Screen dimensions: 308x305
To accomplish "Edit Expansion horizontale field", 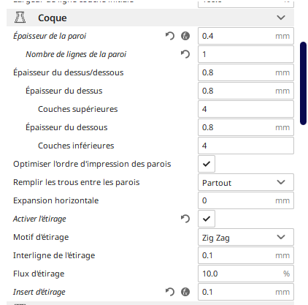I will pos(246,200).
